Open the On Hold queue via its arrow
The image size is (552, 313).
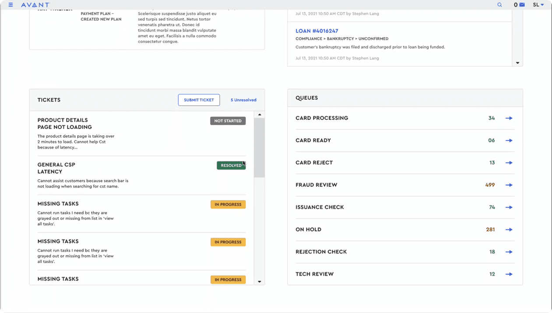[509, 230]
